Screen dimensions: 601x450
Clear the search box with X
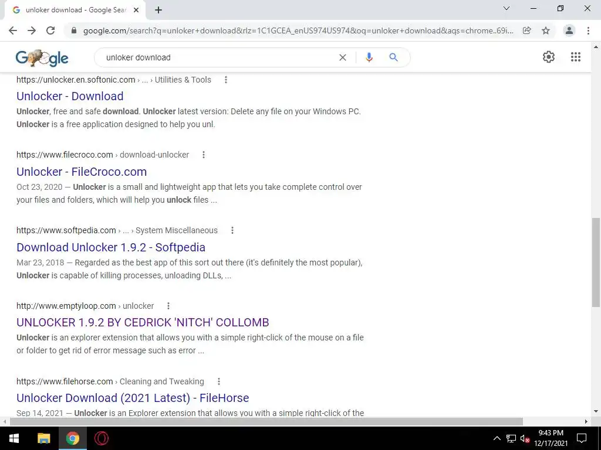point(343,58)
